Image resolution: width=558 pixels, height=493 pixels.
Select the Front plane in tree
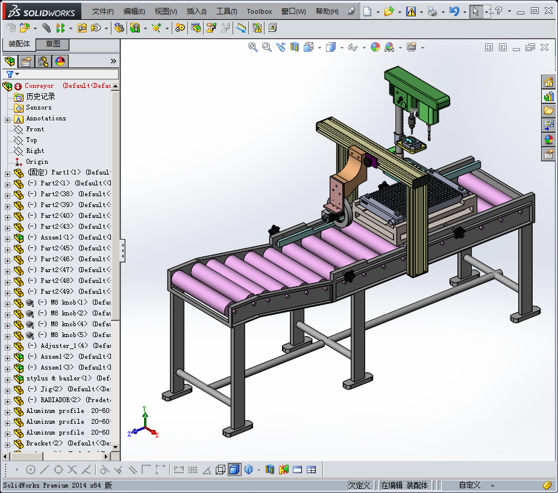[x=35, y=129]
